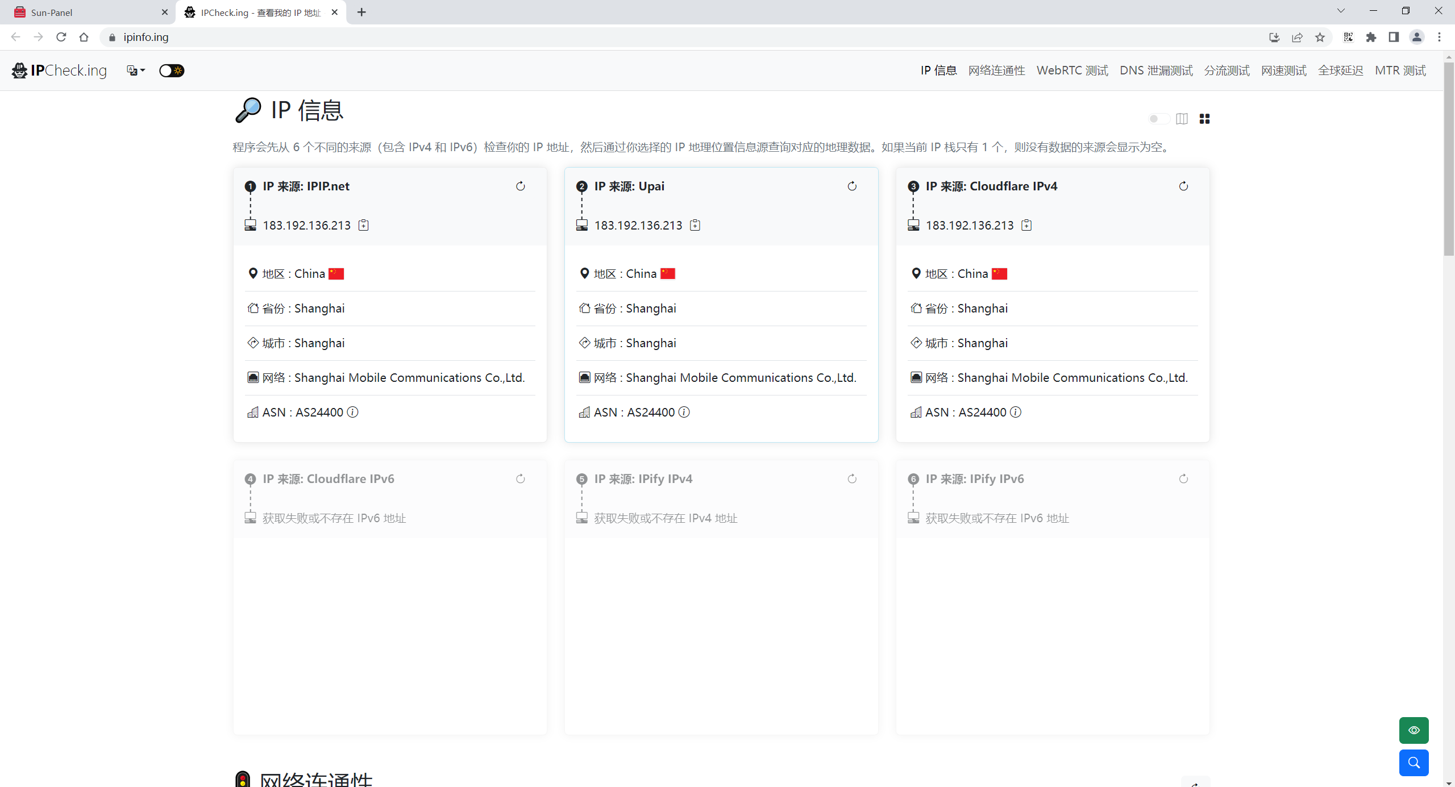This screenshot has height=787, width=1455.
Task: Click the IP 来源: Cloudflare IPv6 title
Action: [x=329, y=479]
